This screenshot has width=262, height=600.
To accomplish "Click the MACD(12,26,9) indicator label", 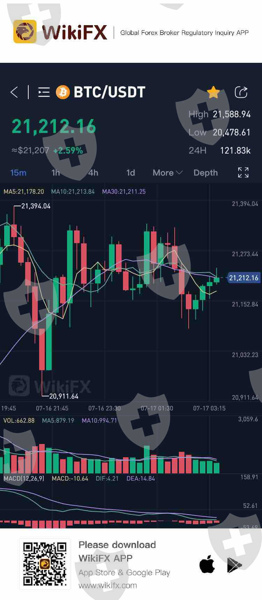I will tap(24, 479).
